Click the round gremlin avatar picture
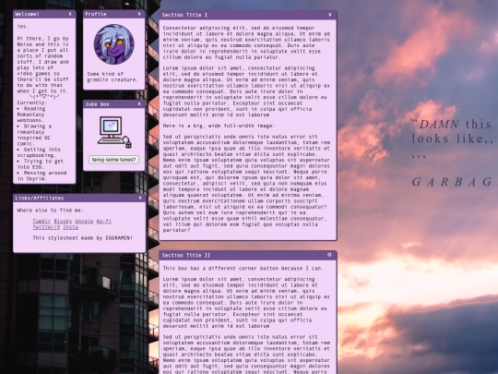This screenshot has width=498, height=374. point(114,44)
